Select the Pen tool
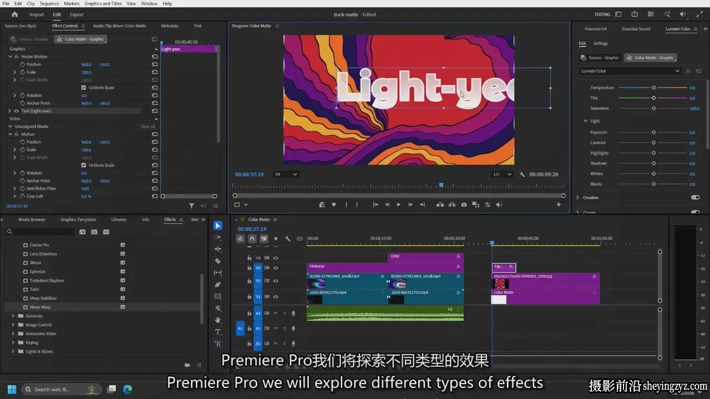This screenshot has width=710, height=399. [x=218, y=284]
